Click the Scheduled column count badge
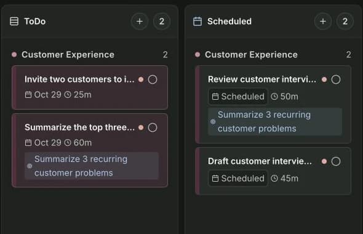This screenshot has width=363, height=234. click(x=345, y=22)
